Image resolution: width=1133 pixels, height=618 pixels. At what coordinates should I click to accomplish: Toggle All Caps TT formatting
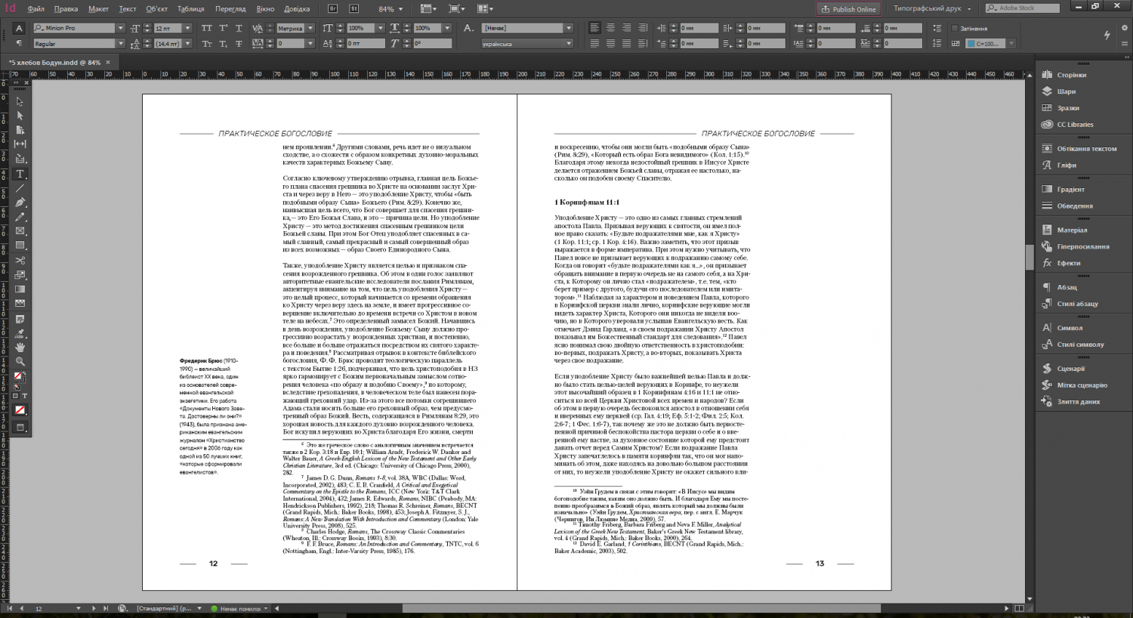coord(207,28)
